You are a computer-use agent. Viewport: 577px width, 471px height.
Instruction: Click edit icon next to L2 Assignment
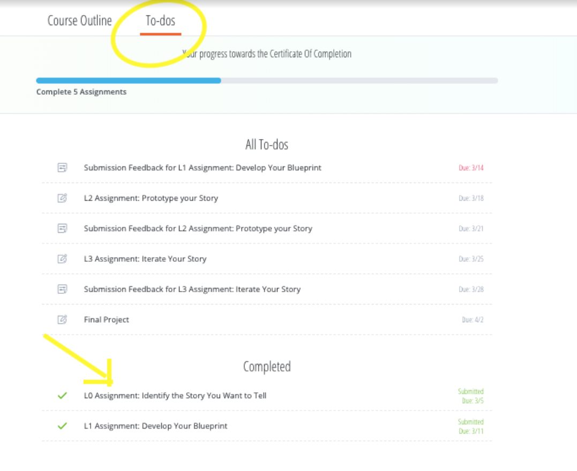click(x=62, y=199)
